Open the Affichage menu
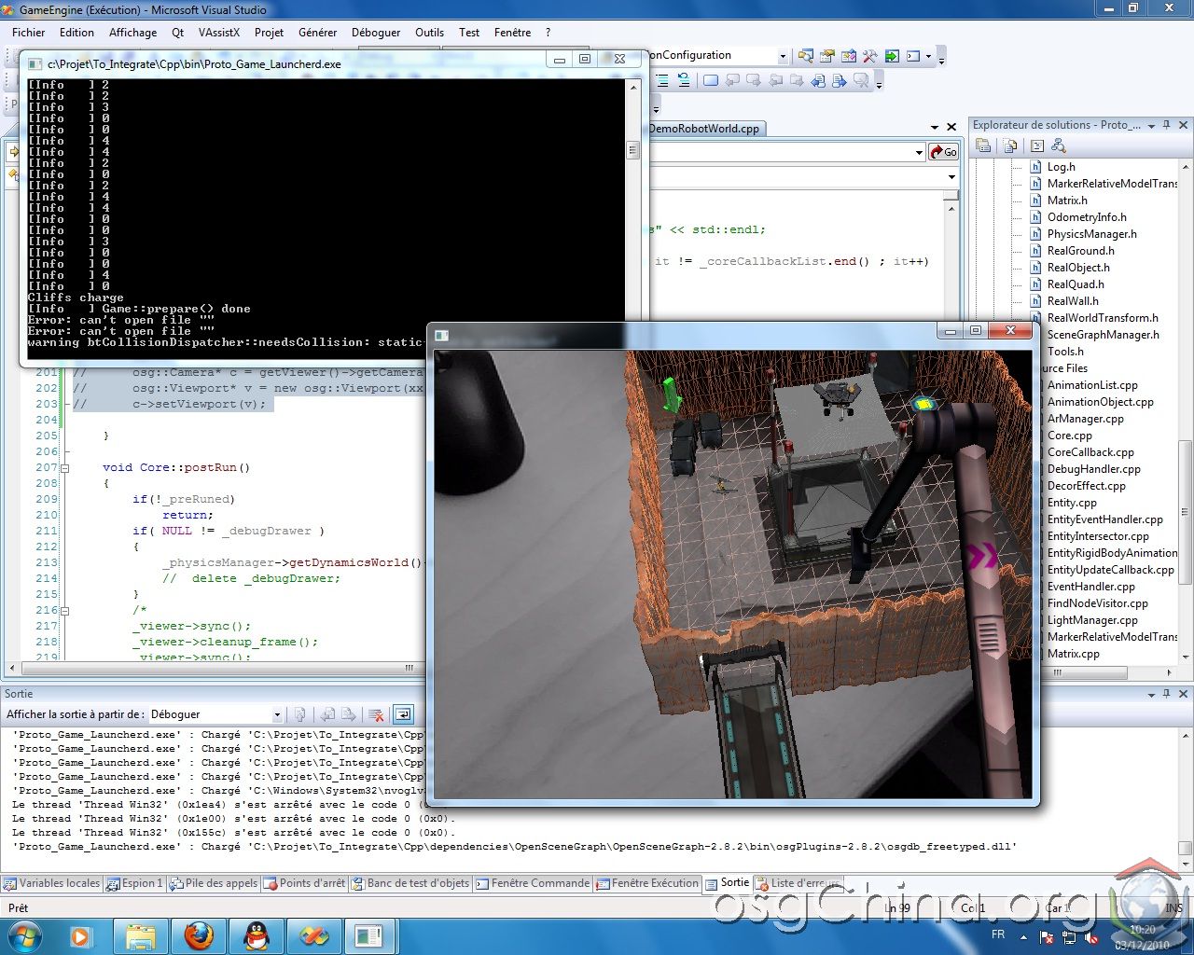Screen dimensions: 1194x955 [132, 32]
